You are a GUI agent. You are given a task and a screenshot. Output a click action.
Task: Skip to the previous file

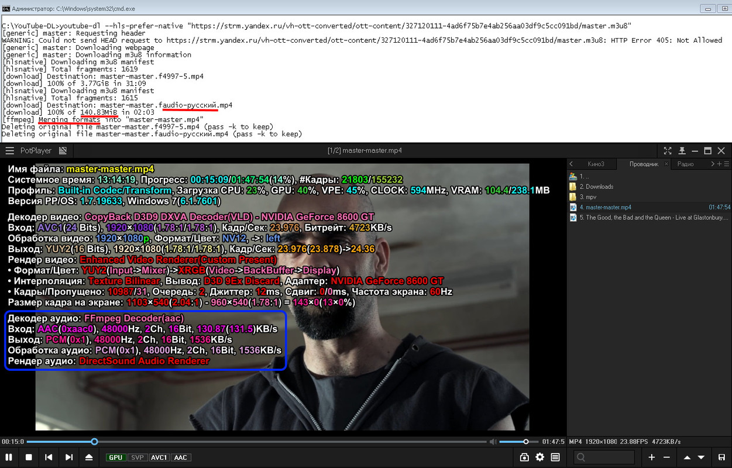pos(49,457)
